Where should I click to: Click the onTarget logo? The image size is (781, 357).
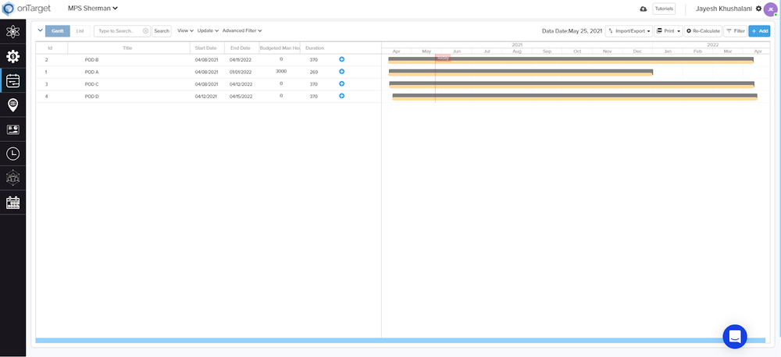pos(27,9)
